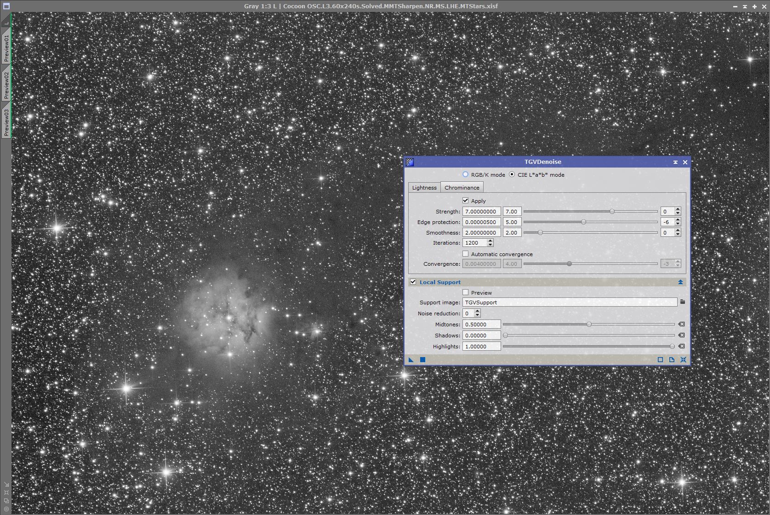Click the concentric circles icon in left sidebar

tap(6, 509)
